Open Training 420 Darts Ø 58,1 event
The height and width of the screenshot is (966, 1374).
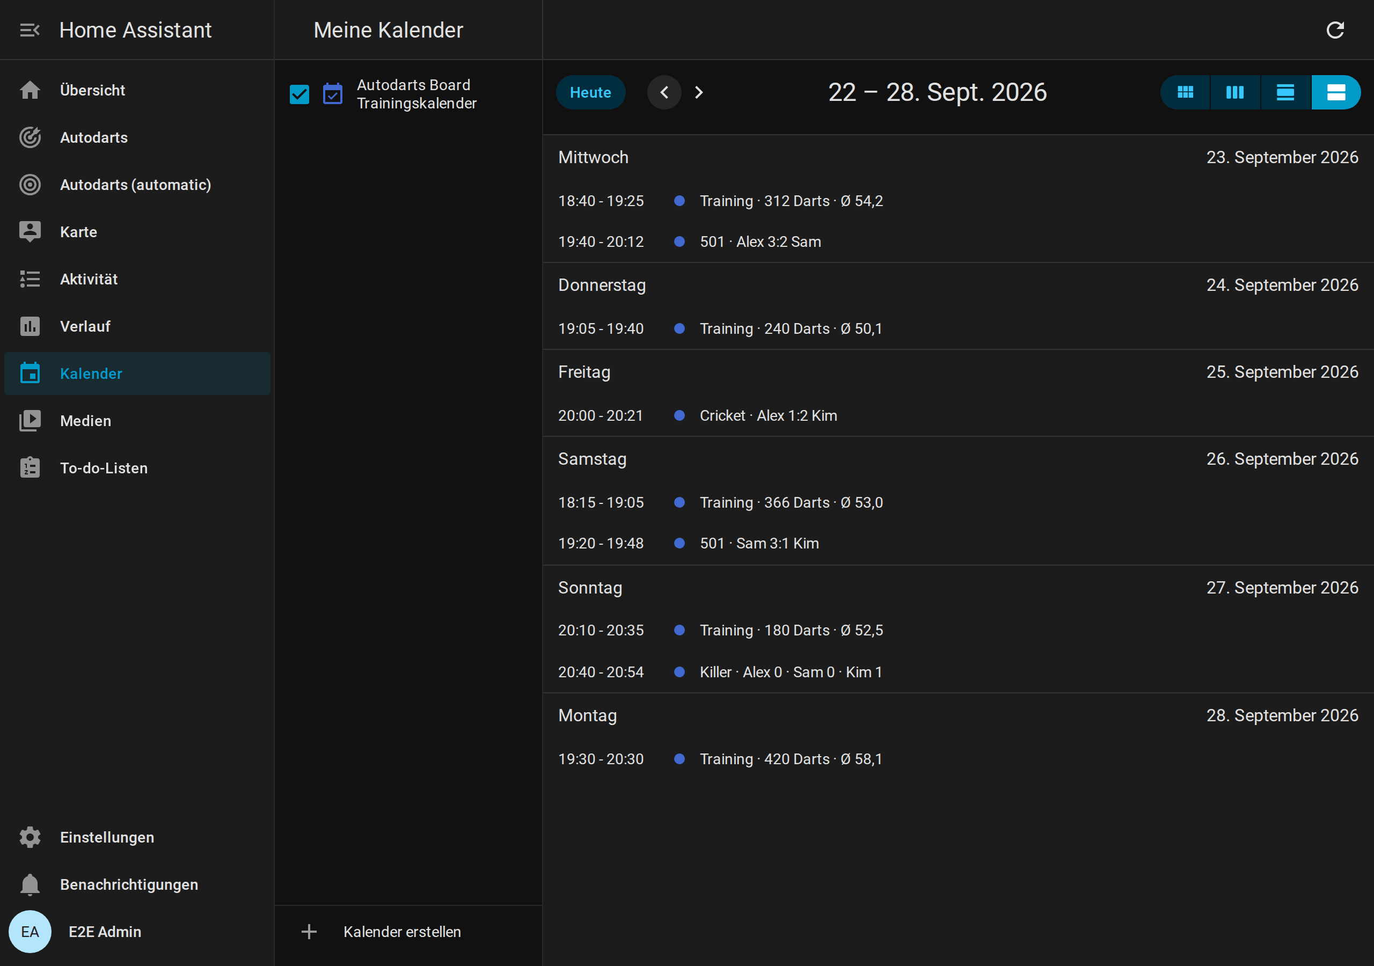tap(791, 759)
